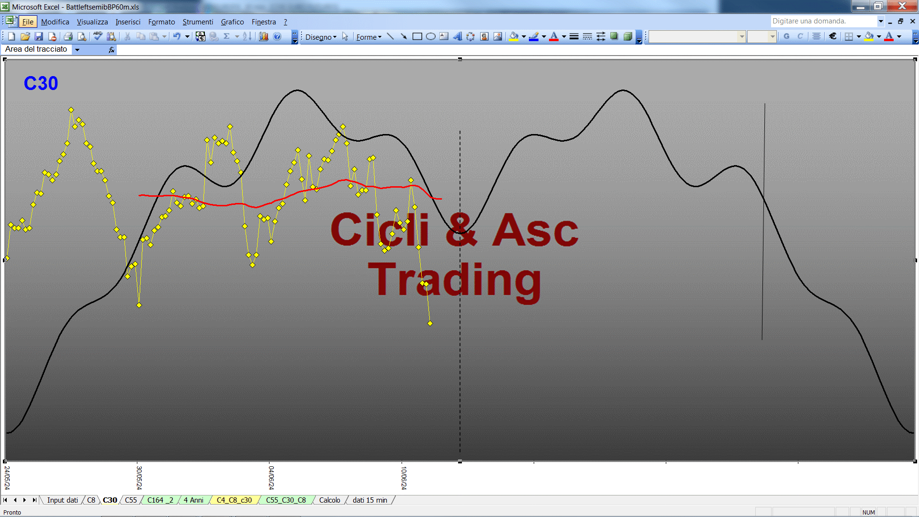Create a new workbook with the New icon
The image size is (919, 517).
(x=12, y=36)
